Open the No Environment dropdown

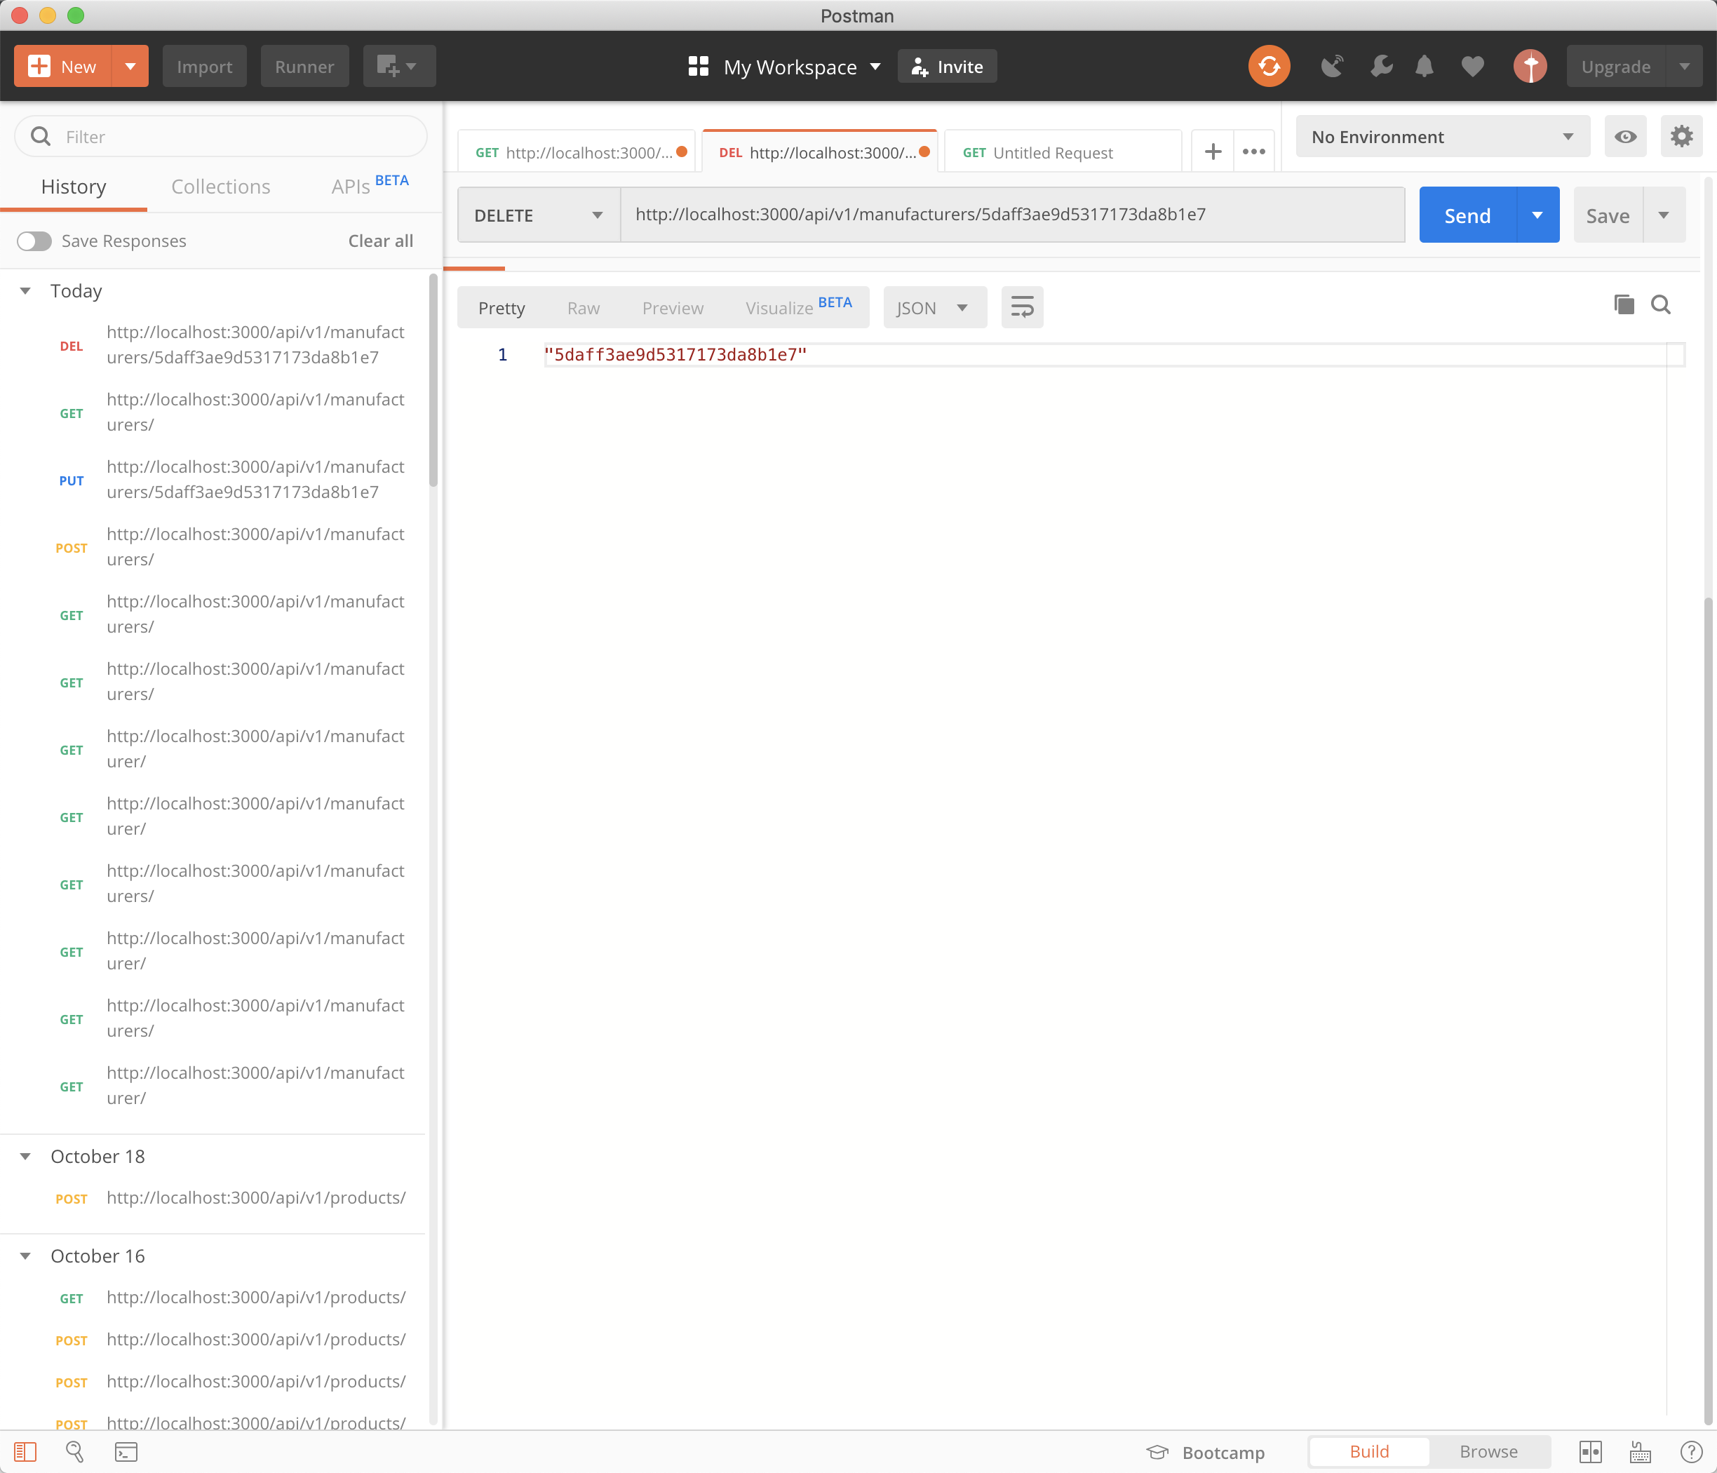[x=1442, y=137]
